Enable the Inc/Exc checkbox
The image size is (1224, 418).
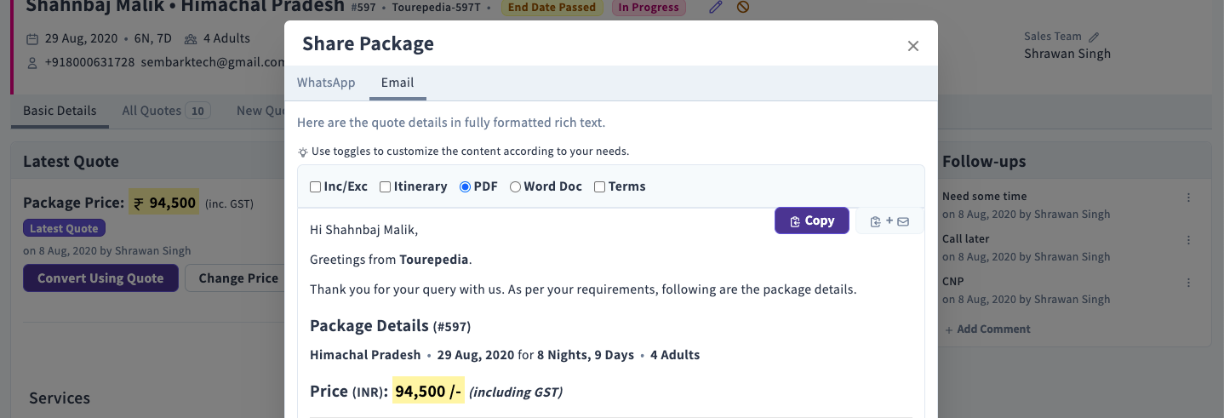(x=316, y=186)
